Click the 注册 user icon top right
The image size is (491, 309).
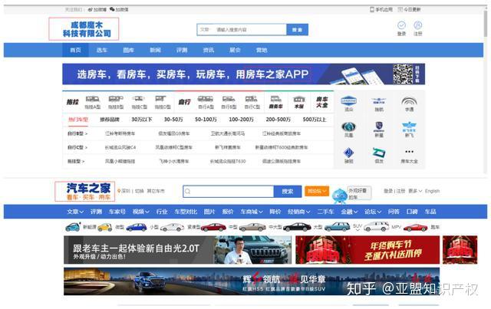tap(417, 25)
